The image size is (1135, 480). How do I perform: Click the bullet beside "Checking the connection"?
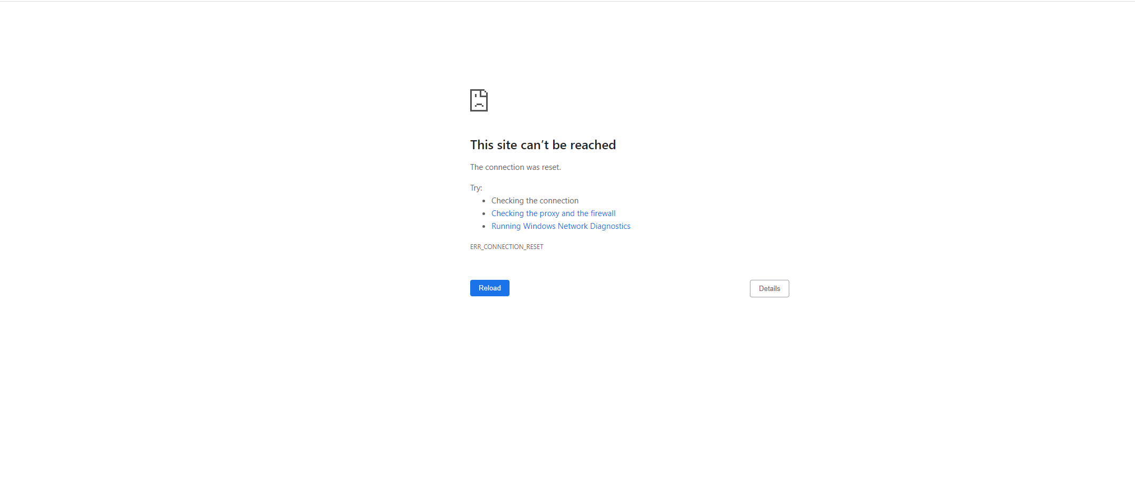pos(484,201)
